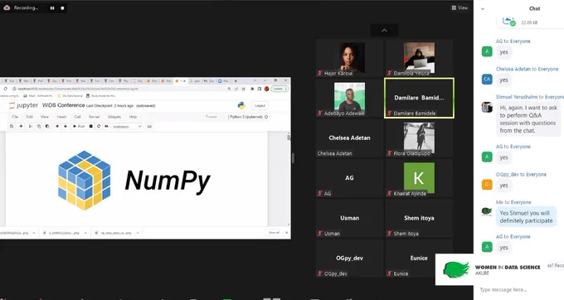Viewport: 564px width, 300px height.
Task: Select Damilola Yinusa's video thumbnail
Action: (x=419, y=58)
